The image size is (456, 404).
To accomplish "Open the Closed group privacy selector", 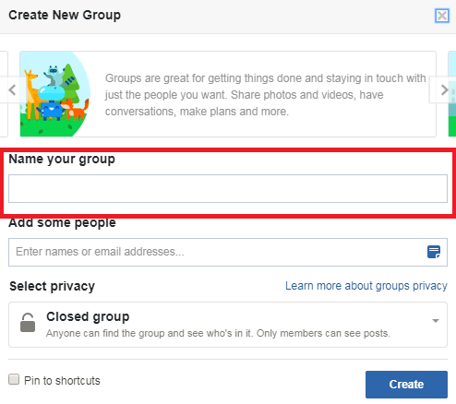I will pos(228,325).
